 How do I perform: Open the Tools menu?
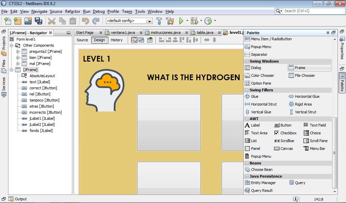(x=140, y=12)
